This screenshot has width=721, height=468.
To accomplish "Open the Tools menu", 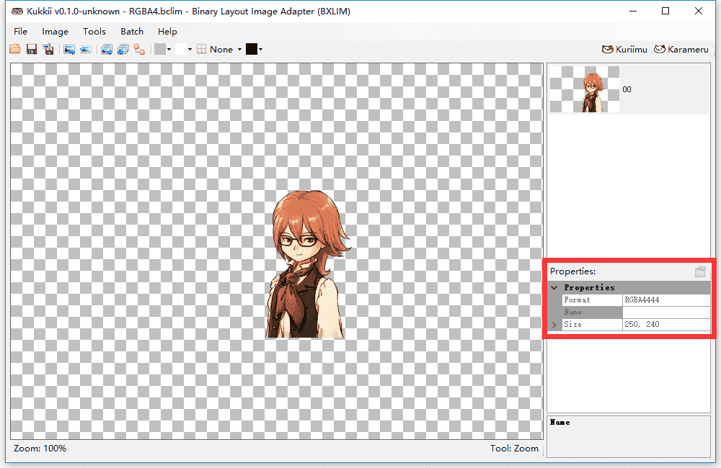I will [94, 31].
